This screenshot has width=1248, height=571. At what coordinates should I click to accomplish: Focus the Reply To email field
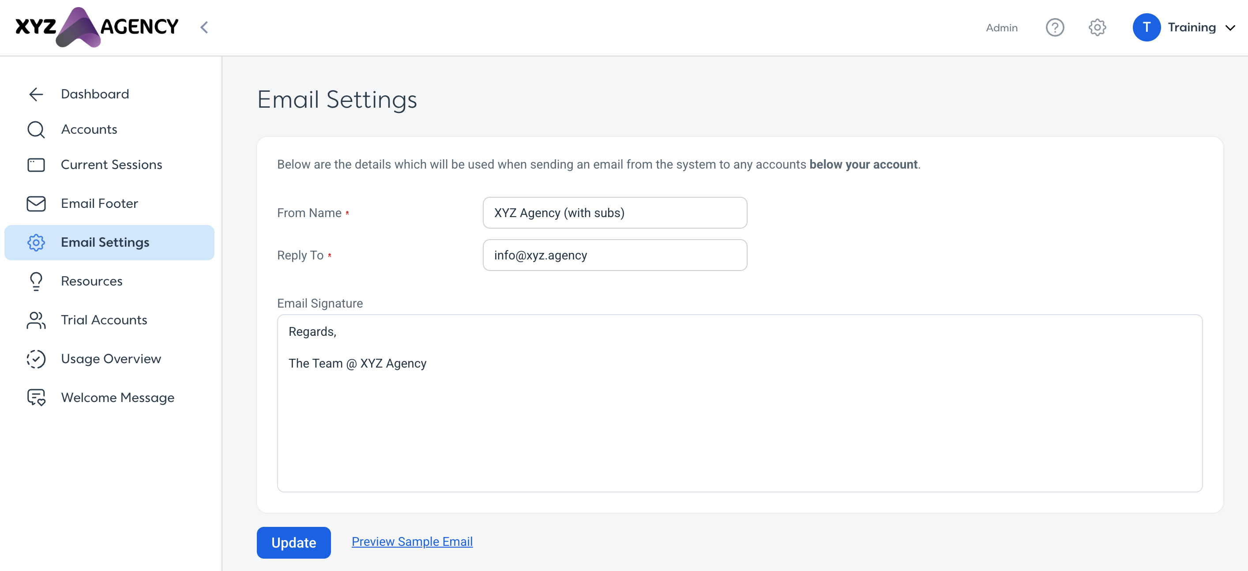[x=615, y=255]
